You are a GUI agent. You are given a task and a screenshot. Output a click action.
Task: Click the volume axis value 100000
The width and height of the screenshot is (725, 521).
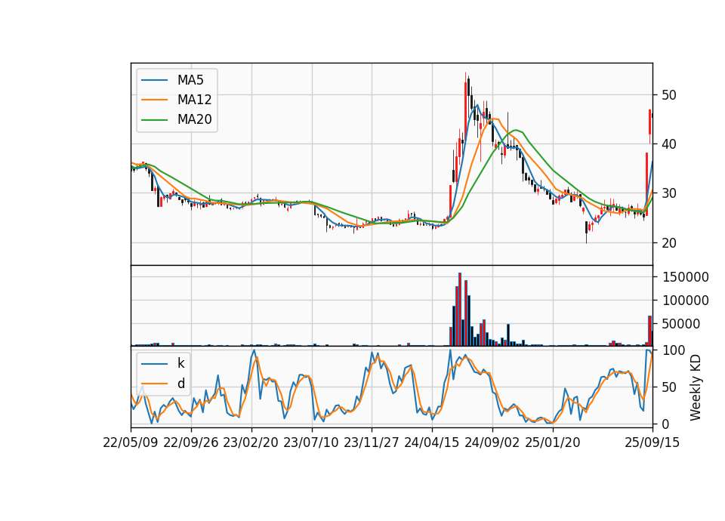[x=686, y=301]
